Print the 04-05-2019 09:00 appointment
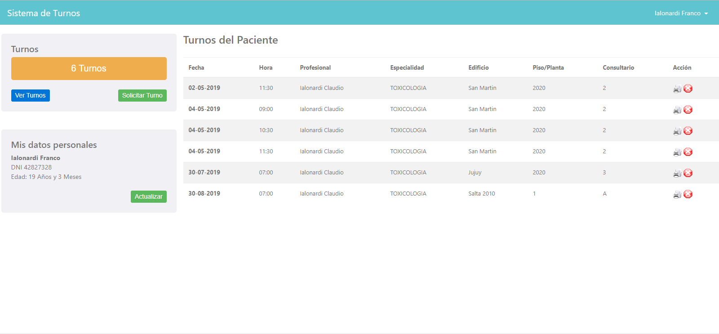 pos(677,110)
